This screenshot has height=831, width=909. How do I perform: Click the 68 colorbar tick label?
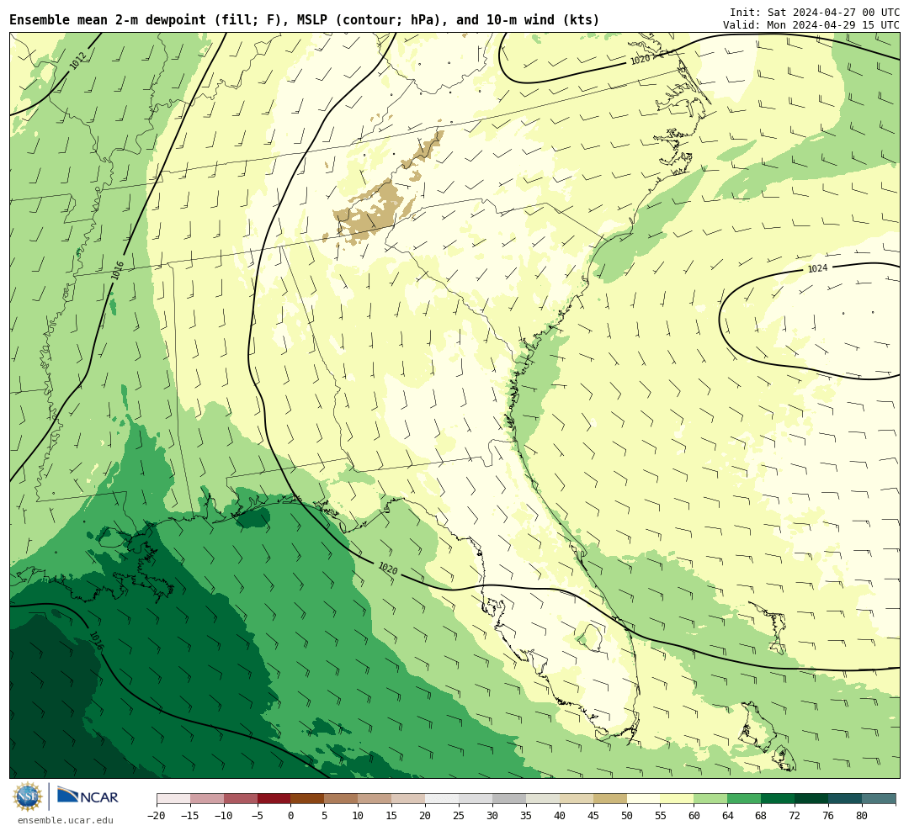[x=762, y=816]
